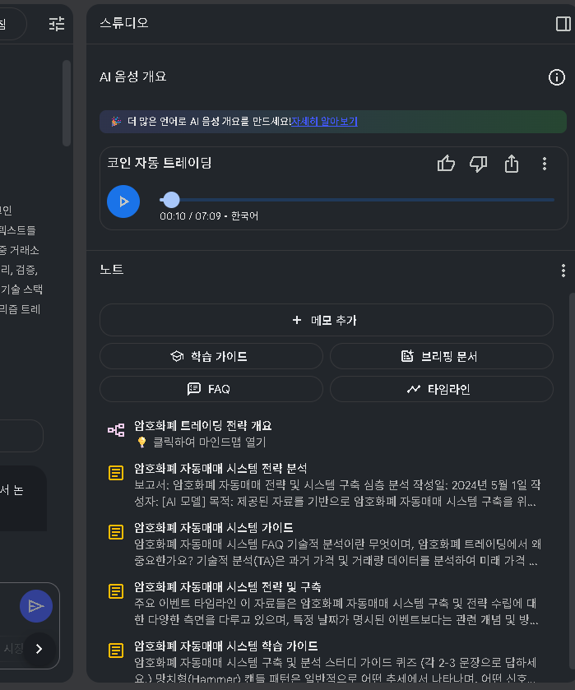The width and height of the screenshot is (575, 690).
Task: Click note icon beside 전략 및 구축
Action: [x=116, y=591]
